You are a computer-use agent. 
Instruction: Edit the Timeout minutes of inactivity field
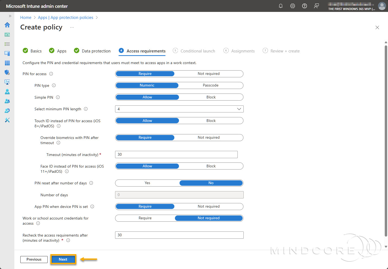[x=176, y=154]
